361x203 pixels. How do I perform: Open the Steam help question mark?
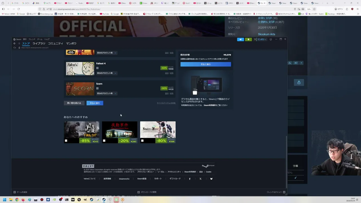(x=255, y=39)
